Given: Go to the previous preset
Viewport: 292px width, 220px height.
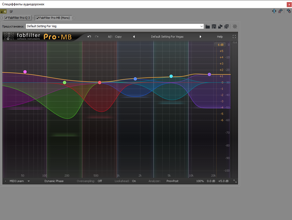Looking at the screenshot, I should tap(134, 37).
